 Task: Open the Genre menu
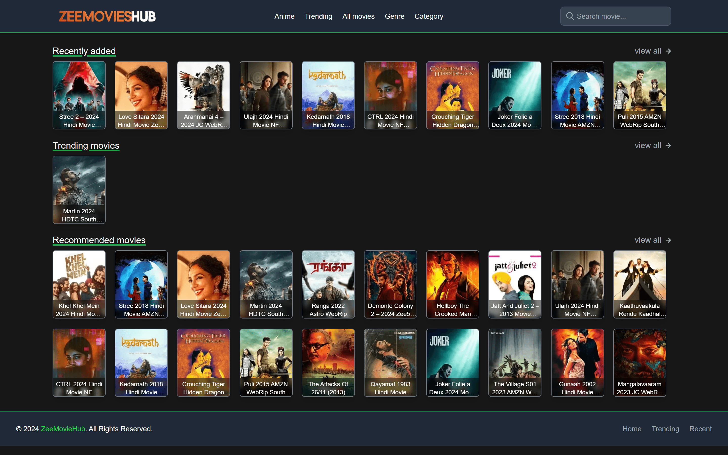pyautogui.click(x=394, y=16)
